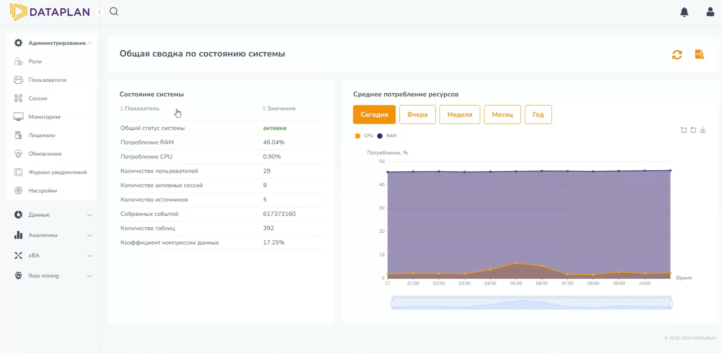Expand the Аналитика menu section
The height and width of the screenshot is (353, 722).
(x=53, y=235)
